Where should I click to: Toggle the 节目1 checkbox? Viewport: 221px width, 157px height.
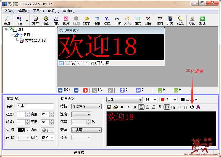coord(16,35)
